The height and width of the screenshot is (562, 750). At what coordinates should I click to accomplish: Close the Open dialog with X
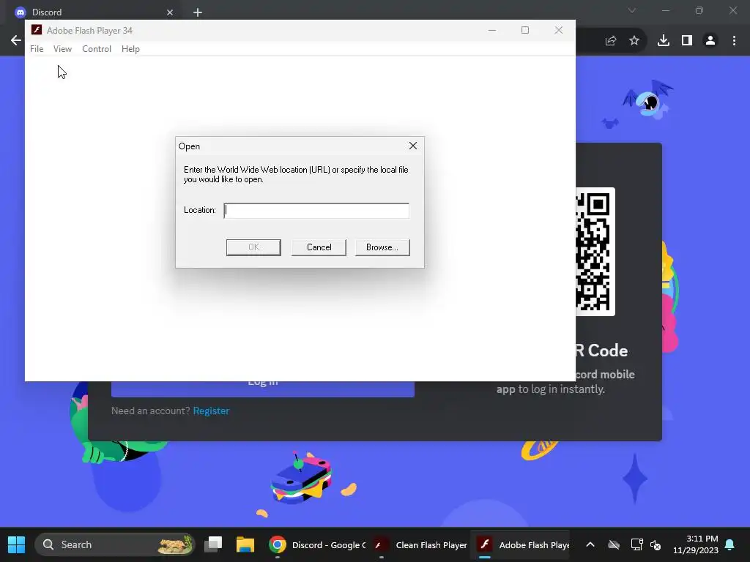(x=413, y=146)
